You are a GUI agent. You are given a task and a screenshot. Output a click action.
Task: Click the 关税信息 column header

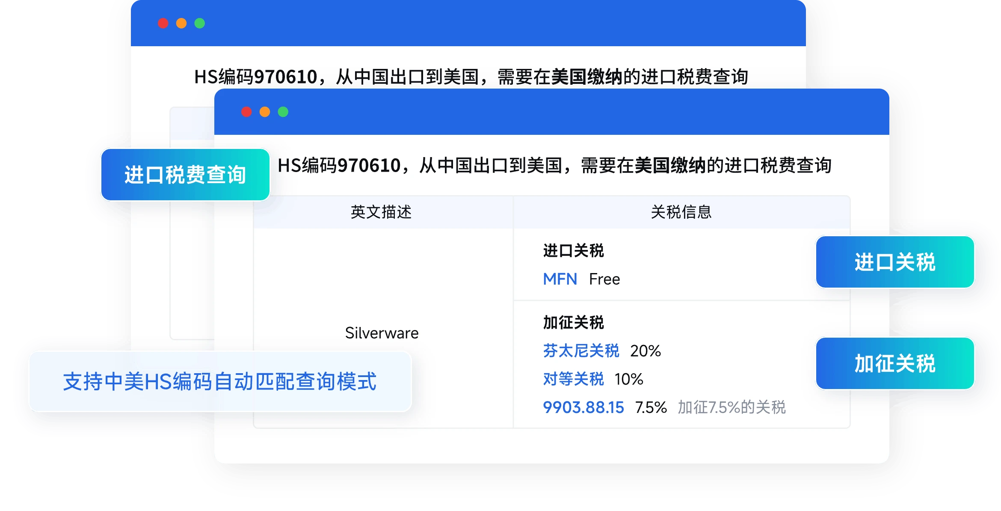681,212
